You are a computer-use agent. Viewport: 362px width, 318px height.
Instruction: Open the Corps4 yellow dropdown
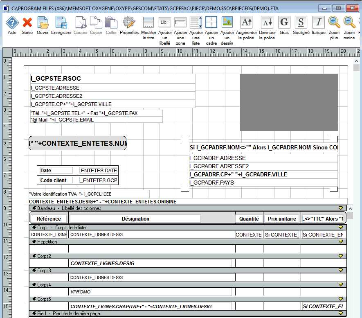pos(341,284)
